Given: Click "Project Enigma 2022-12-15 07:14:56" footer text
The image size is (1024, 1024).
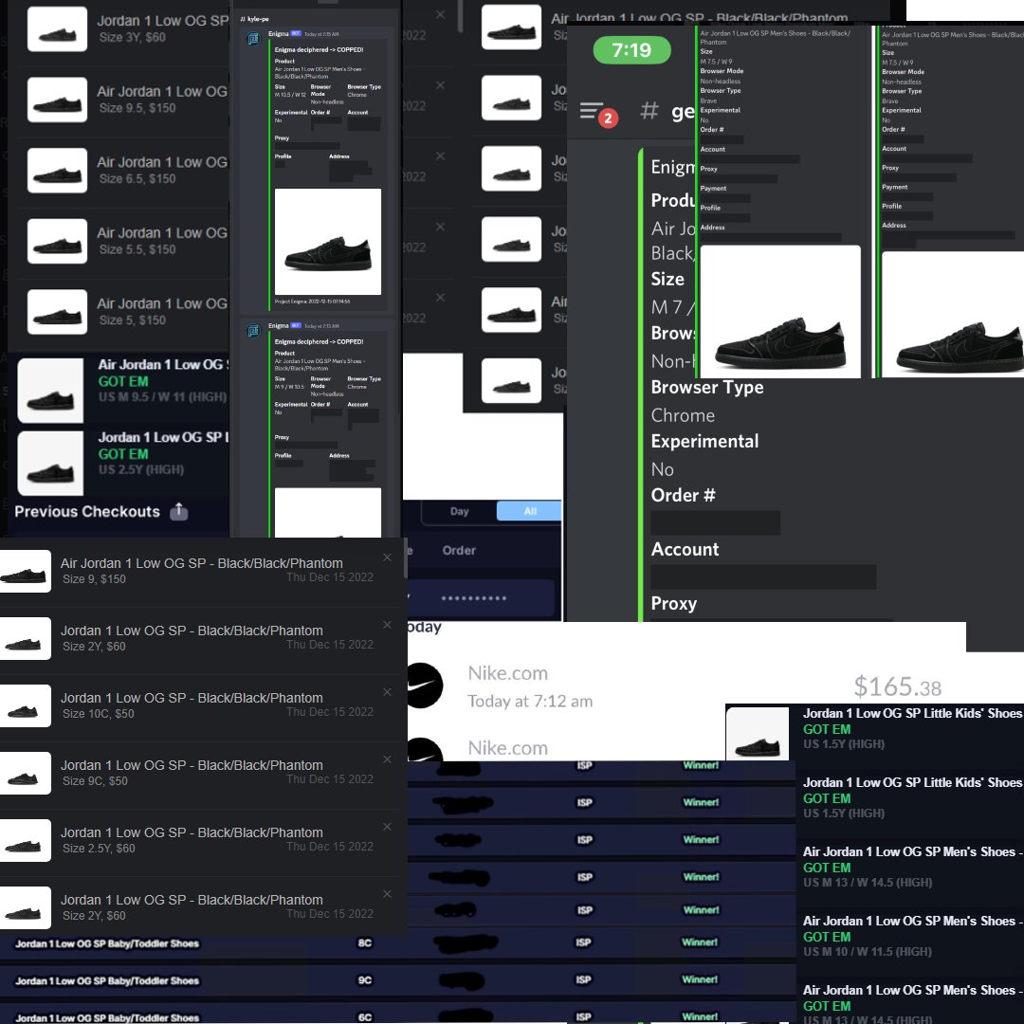Looking at the screenshot, I should (312, 302).
